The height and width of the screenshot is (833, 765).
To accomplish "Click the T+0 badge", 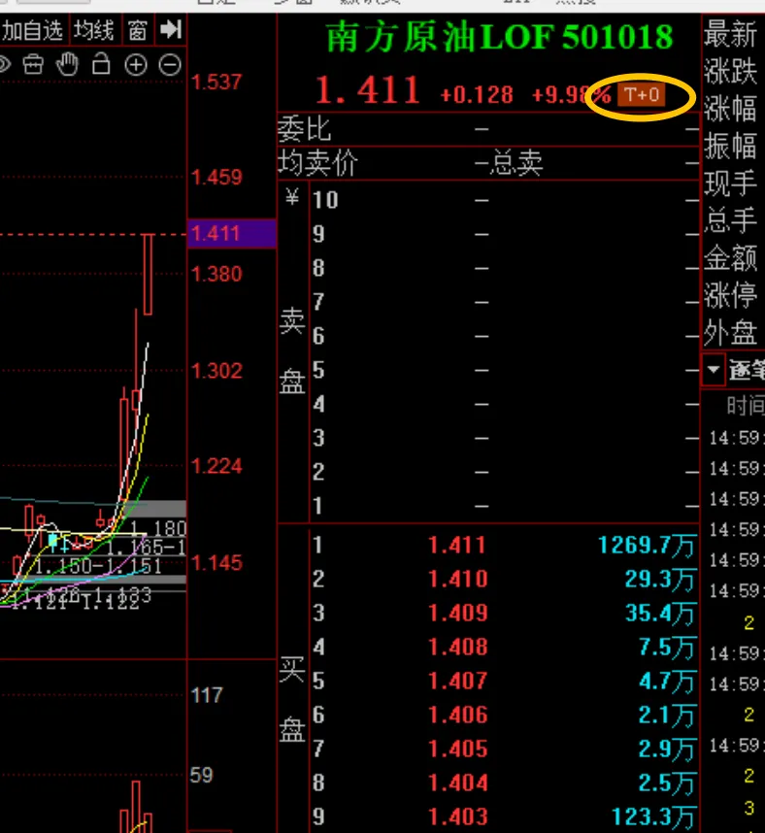I will 642,94.
